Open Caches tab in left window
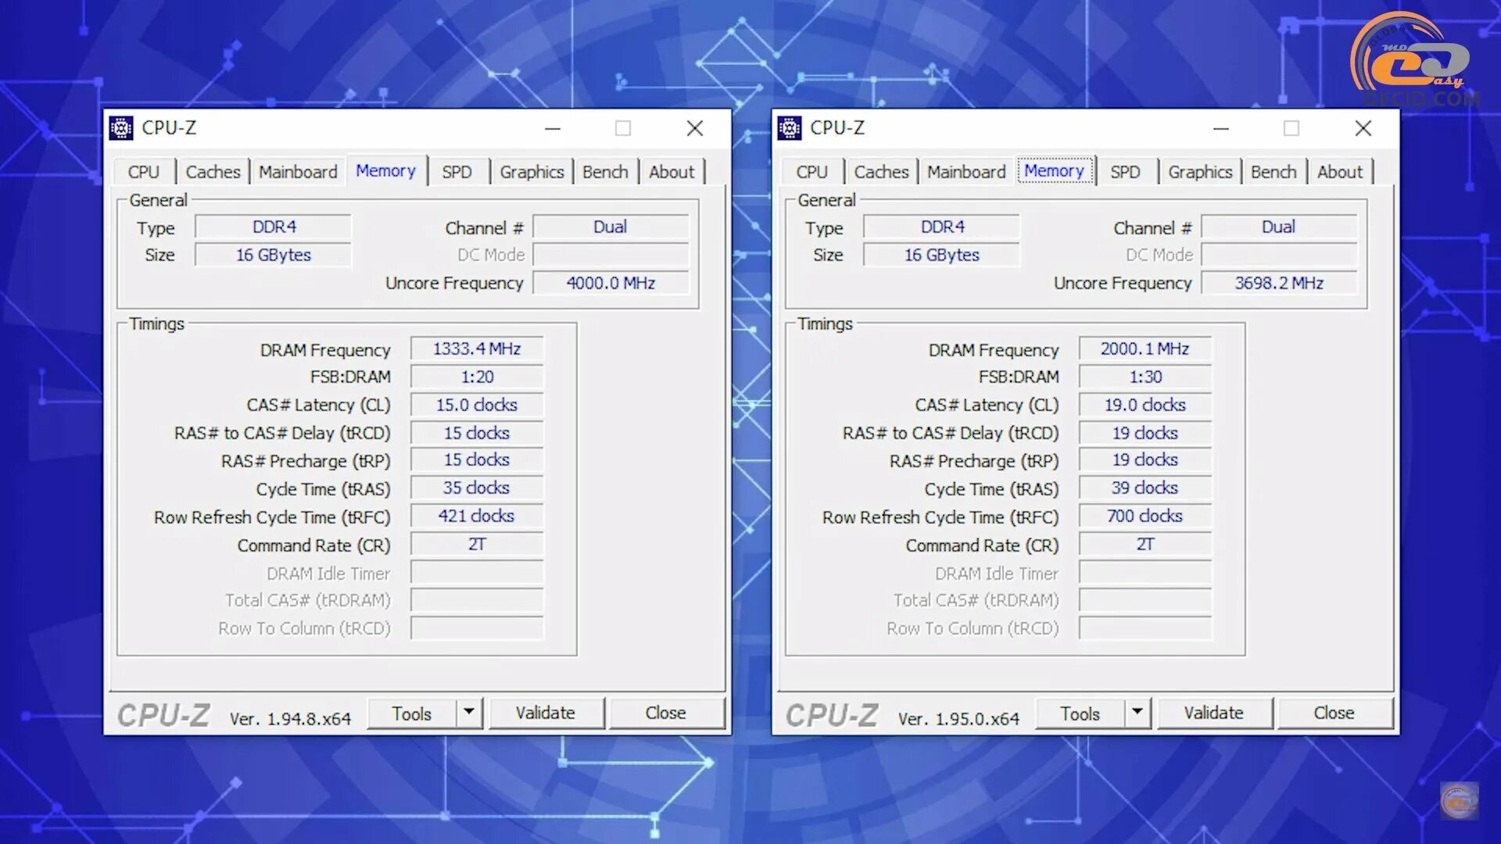 [x=213, y=172]
